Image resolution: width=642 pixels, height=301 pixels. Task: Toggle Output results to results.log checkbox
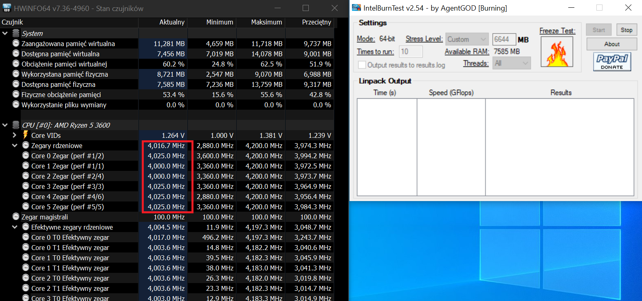click(362, 65)
